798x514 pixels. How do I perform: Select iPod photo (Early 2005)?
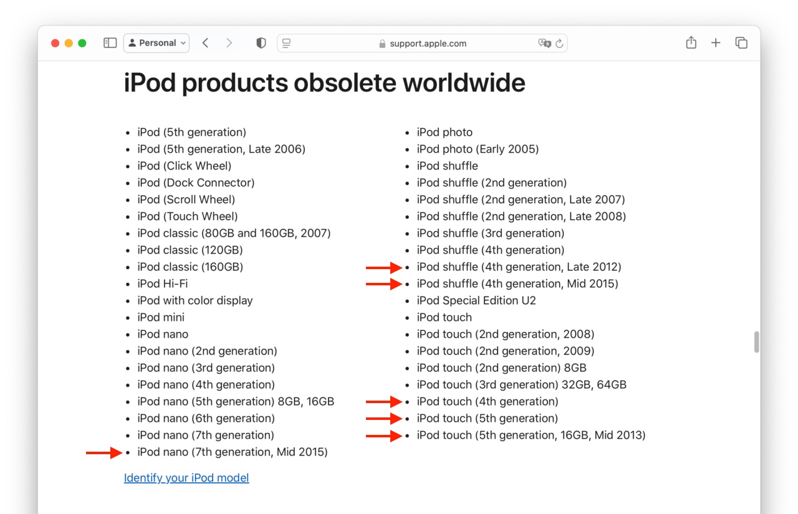478,149
